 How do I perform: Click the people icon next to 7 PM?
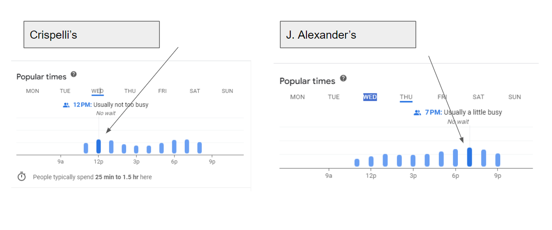tap(417, 113)
